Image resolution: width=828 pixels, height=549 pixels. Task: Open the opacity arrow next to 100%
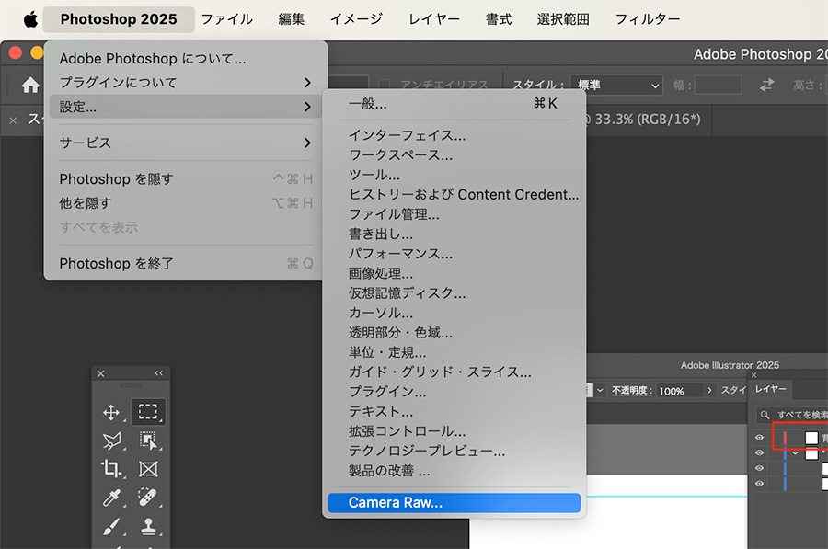(709, 390)
